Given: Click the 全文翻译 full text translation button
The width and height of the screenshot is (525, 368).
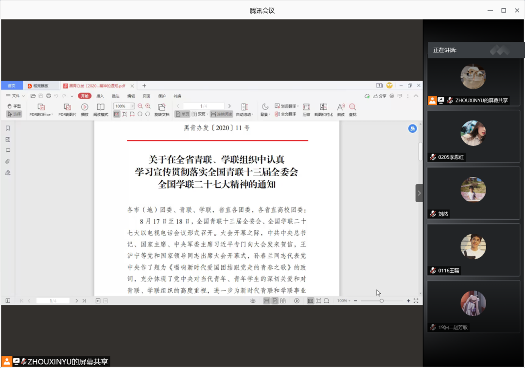Looking at the screenshot, I should pos(285,114).
